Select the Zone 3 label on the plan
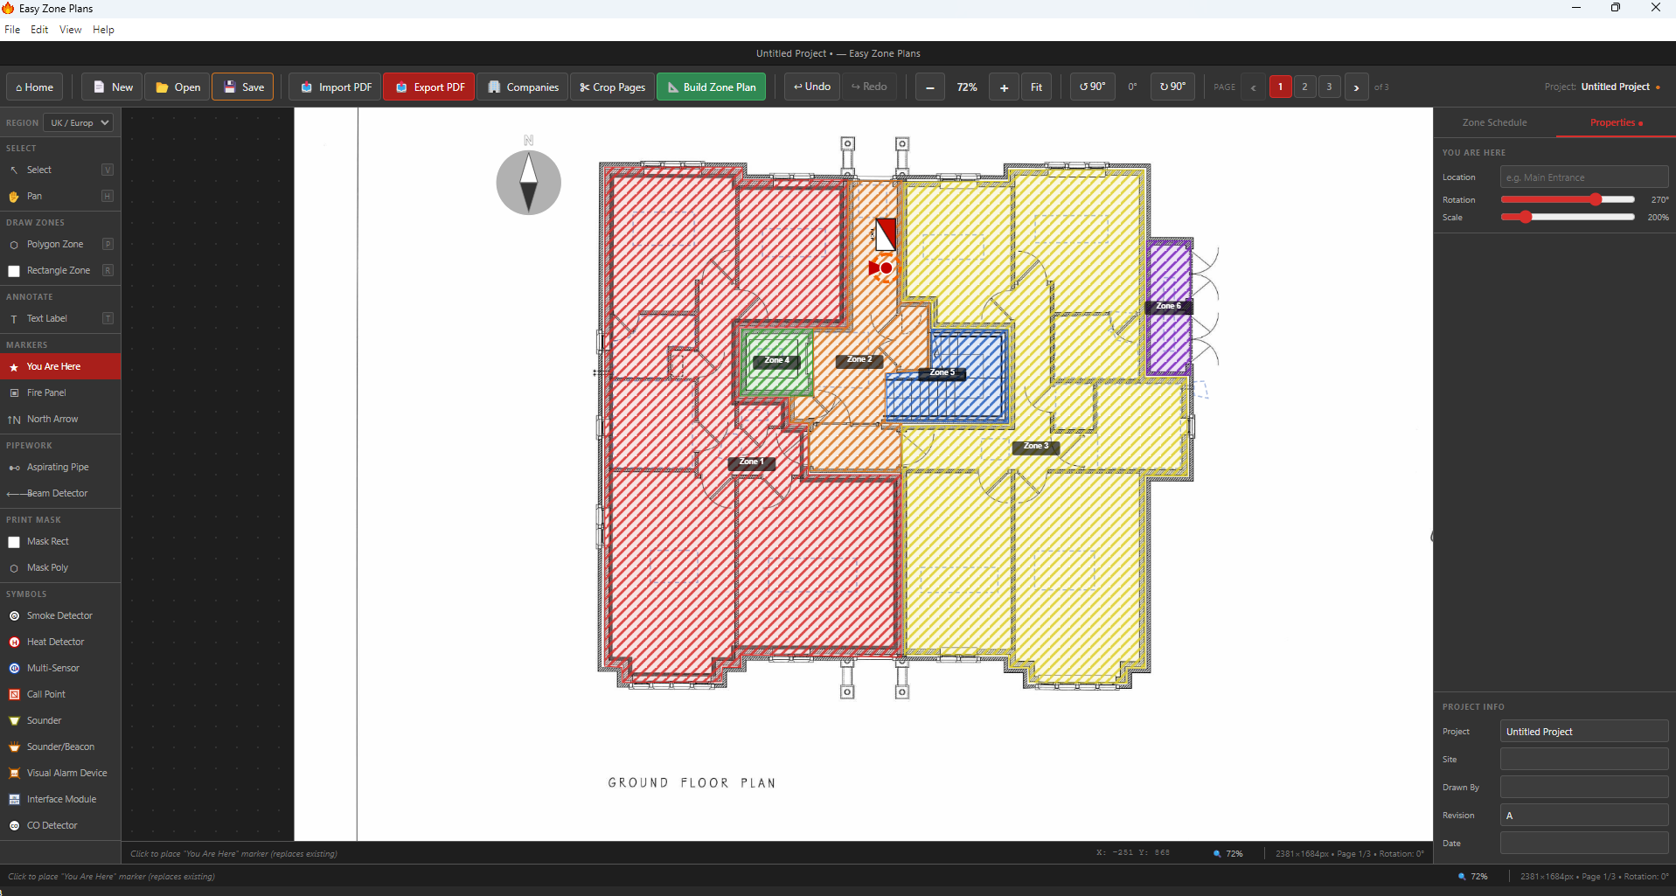 1036,446
